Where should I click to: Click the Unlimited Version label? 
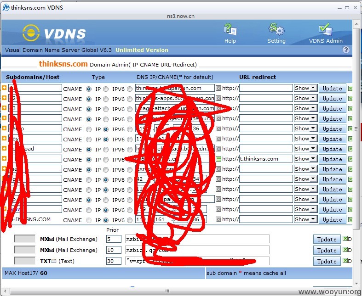[x=142, y=50]
